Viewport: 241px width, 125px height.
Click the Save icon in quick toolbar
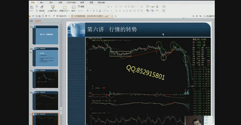coord(33,16)
